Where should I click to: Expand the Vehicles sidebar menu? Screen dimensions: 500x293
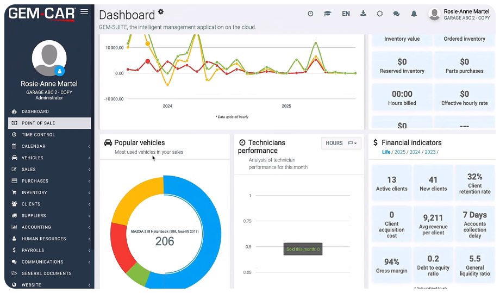49,158
